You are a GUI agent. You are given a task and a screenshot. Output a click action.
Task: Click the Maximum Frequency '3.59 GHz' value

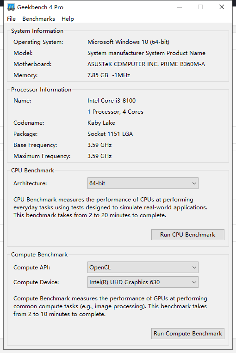(99, 156)
